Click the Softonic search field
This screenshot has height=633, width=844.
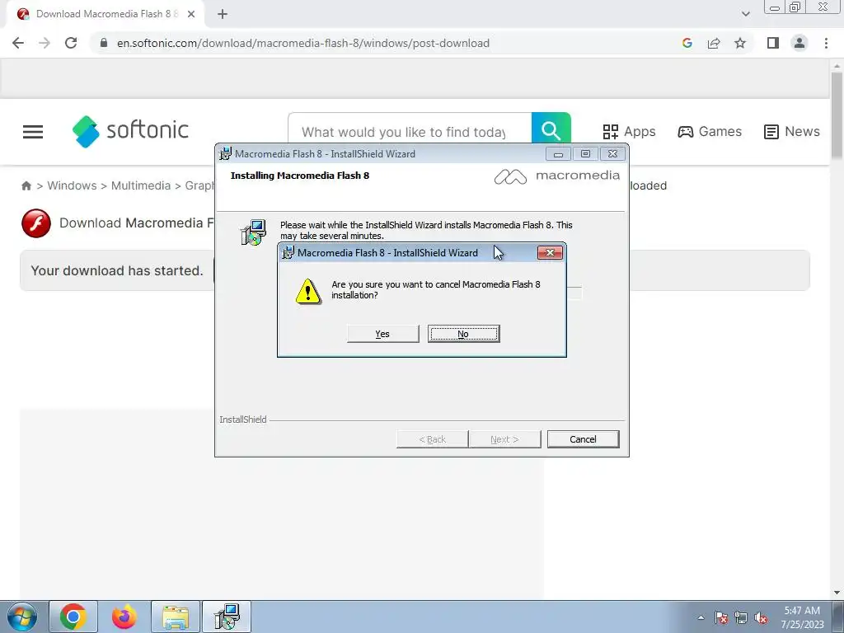coord(410,131)
